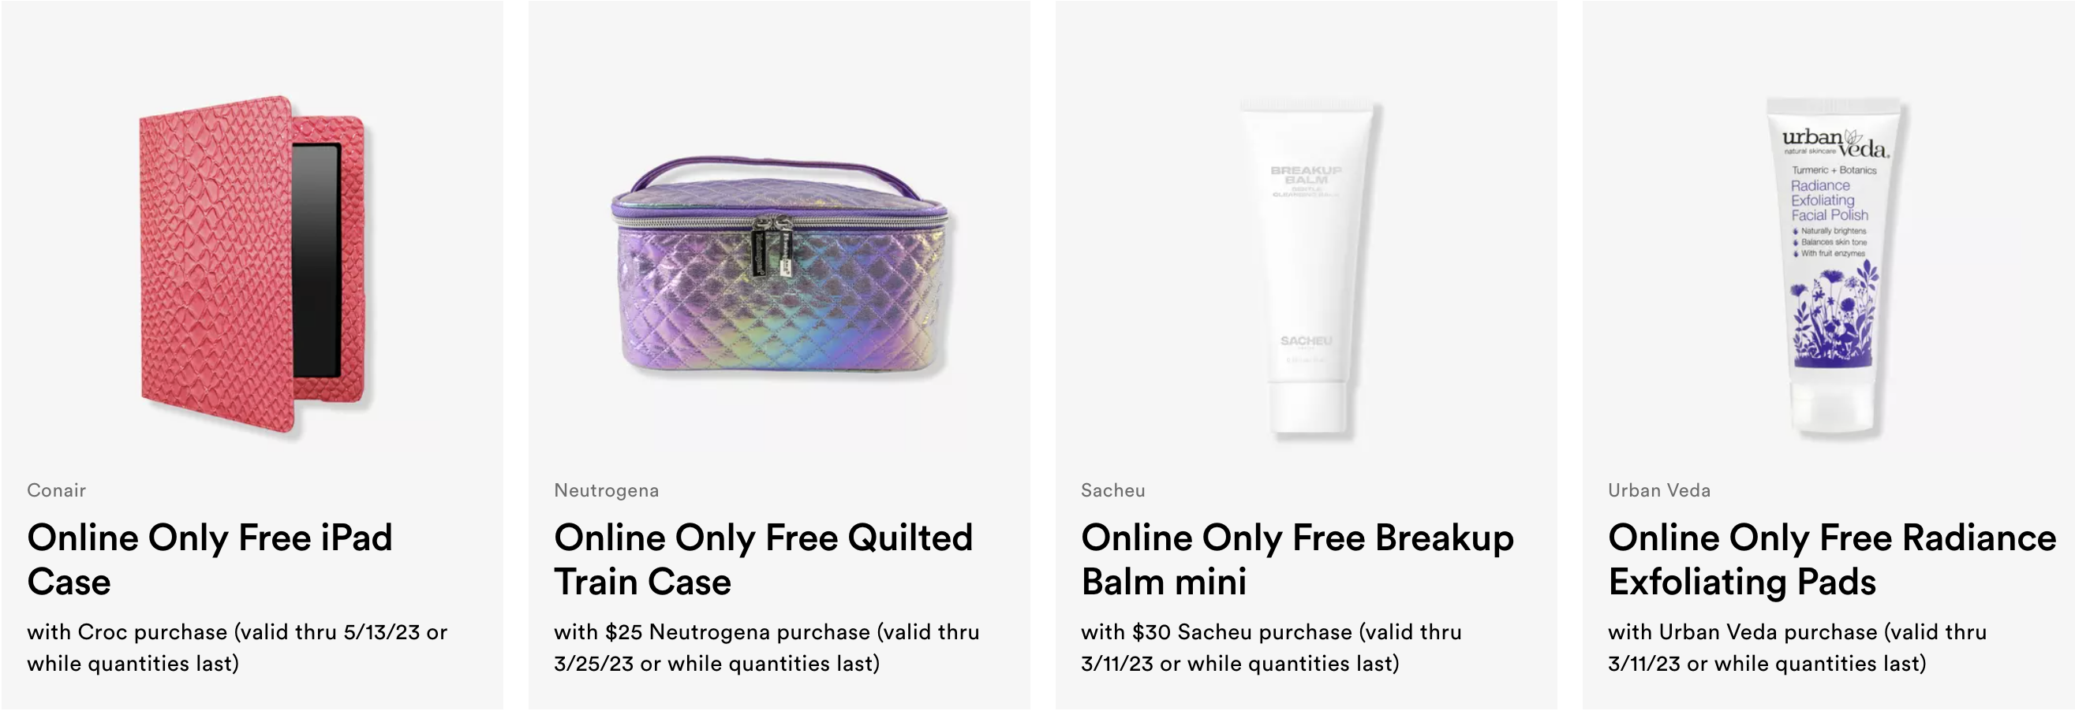Open 'Online Only Free iPad Case' title
The width and height of the screenshot is (2075, 711).
point(209,560)
